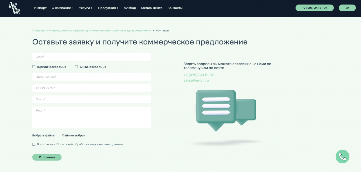Open the floating phone call icon
The width and height of the screenshot is (361, 172).
[x=342, y=156]
